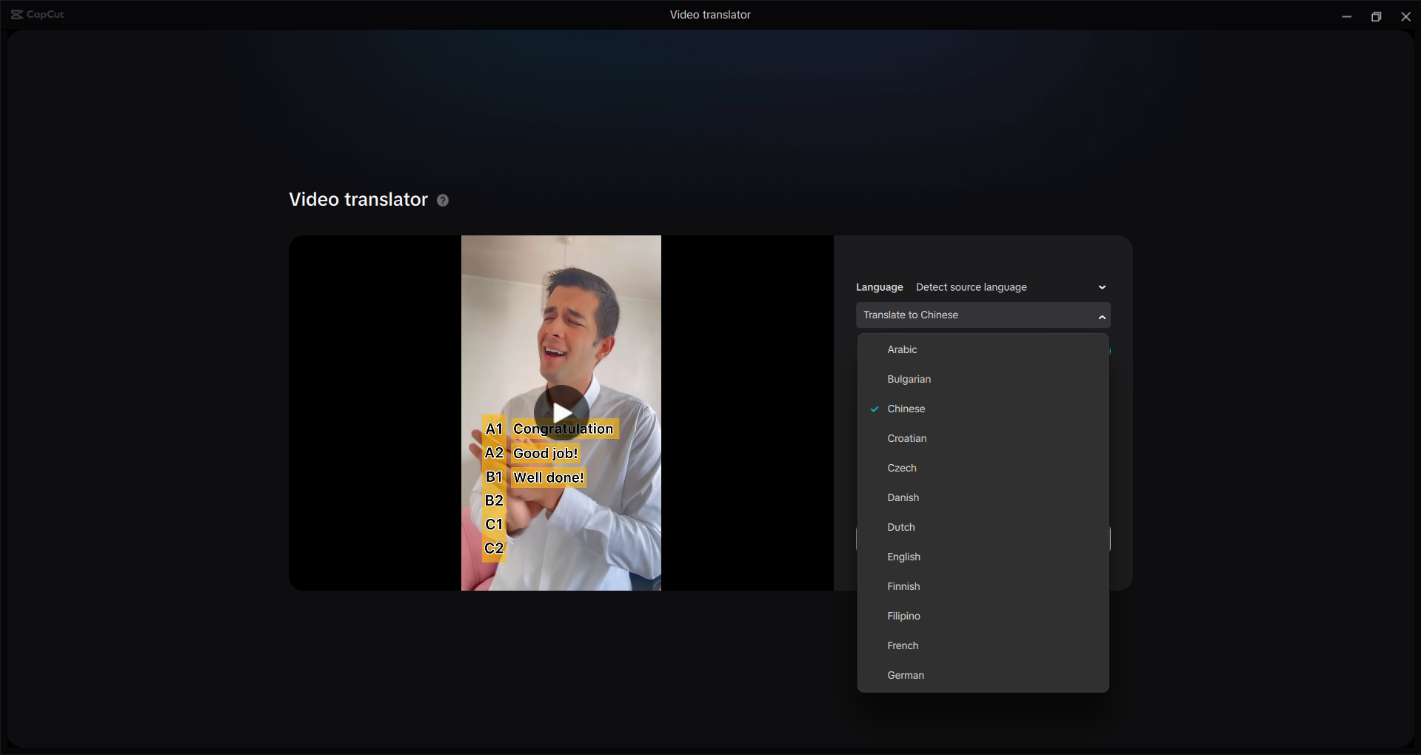Choose Croatian from the language list

906,438
